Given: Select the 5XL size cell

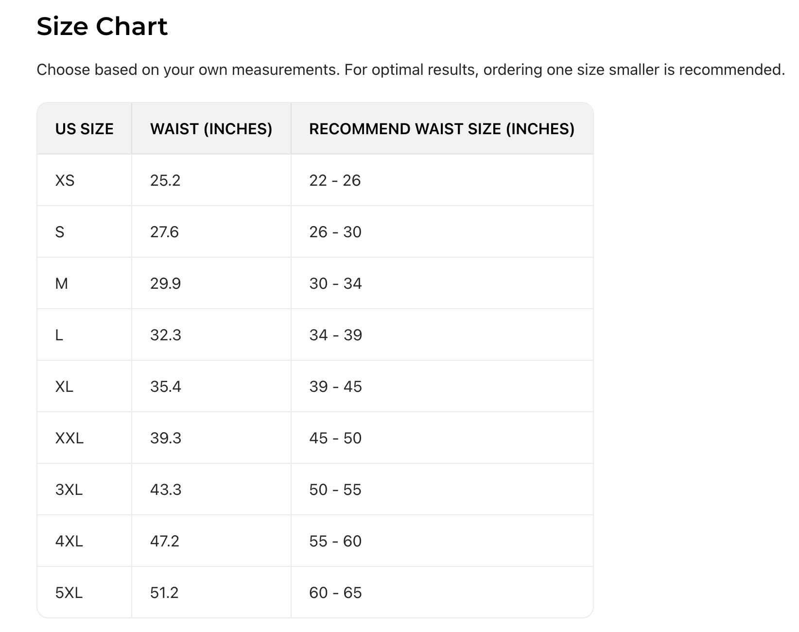Looking at the screenshot, I should click(x=69, y=593).
